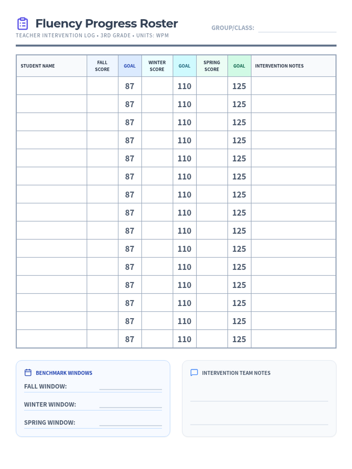Click the speech bubble icon near team notes
The width and height of the screenshot is (352, 469).
pos(194,373)
